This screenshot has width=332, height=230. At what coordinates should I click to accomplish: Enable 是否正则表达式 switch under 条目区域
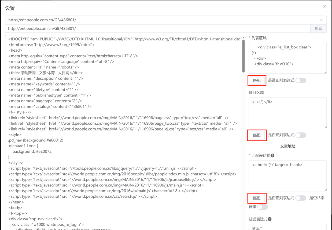point(301,135)
